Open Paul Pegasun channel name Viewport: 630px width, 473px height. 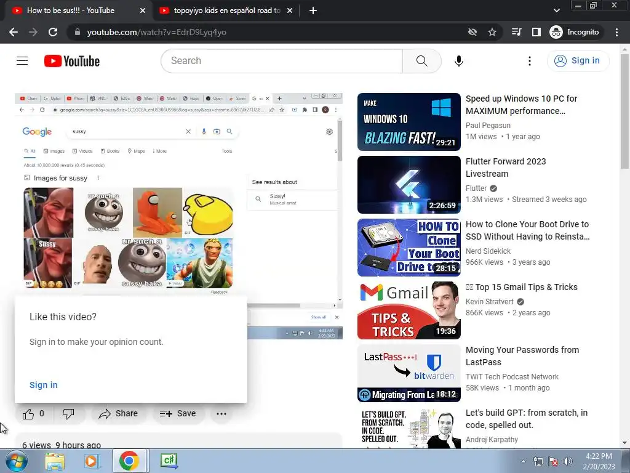(x=488, y=126)
